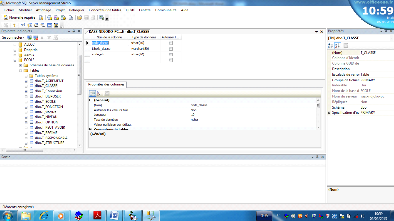Open the Communauté menu

165,10
